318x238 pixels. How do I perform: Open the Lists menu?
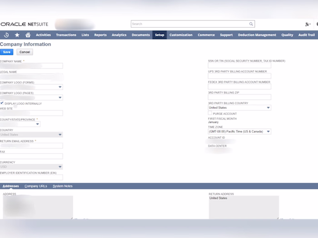coord(85,35)
